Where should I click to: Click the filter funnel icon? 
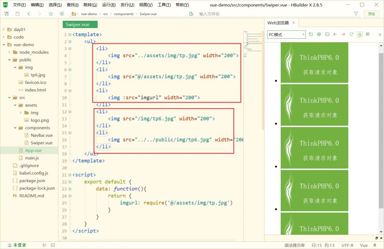(356, 14)
